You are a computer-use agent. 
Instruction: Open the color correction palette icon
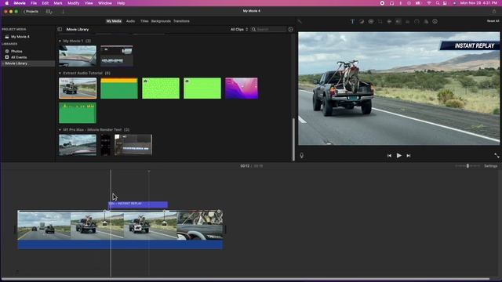(x=371, y=21)
